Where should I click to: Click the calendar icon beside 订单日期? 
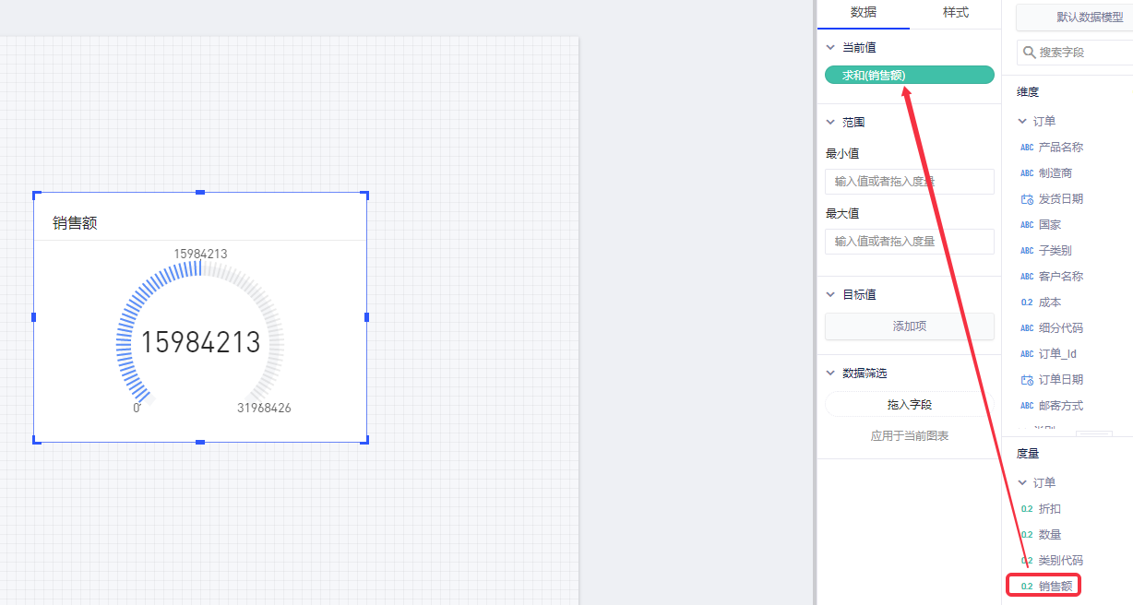pyautogui.click(x=1027, y=380)
